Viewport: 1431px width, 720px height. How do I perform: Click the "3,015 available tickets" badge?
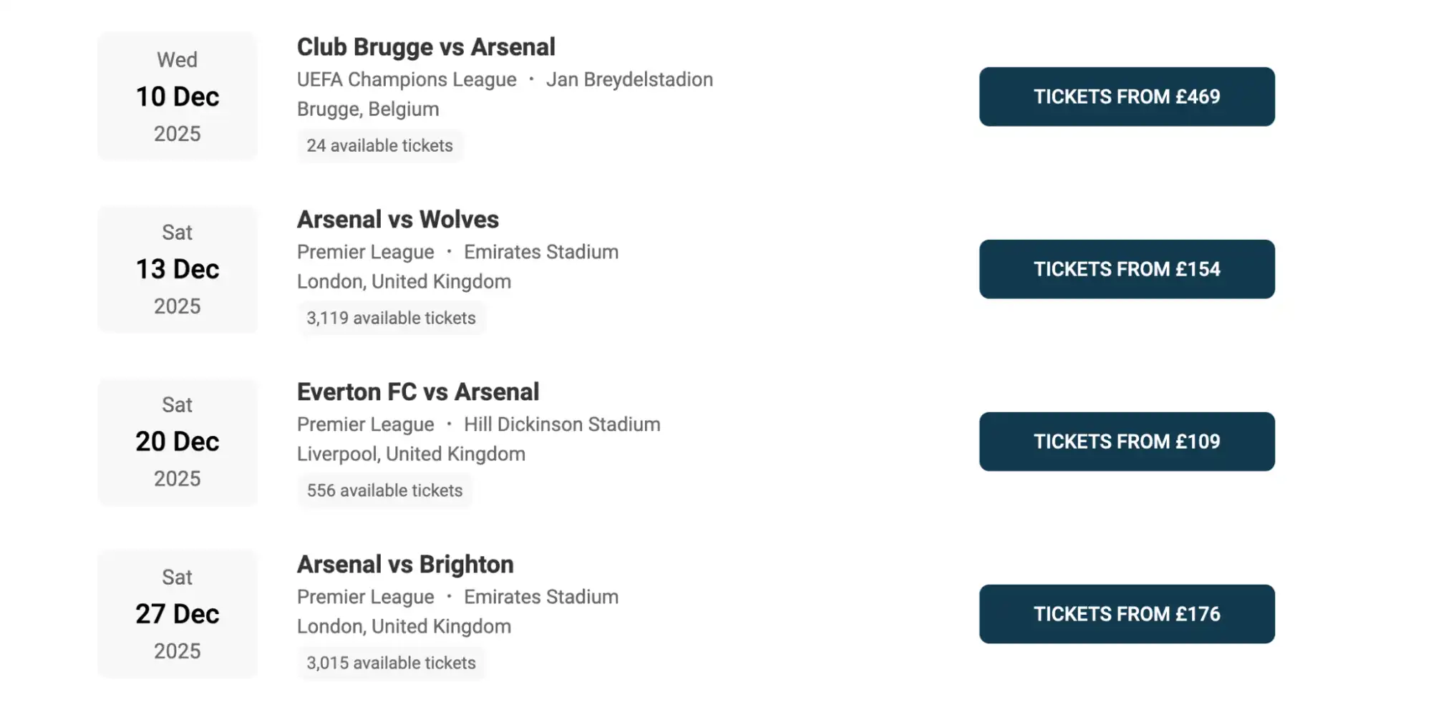point(392,663)
